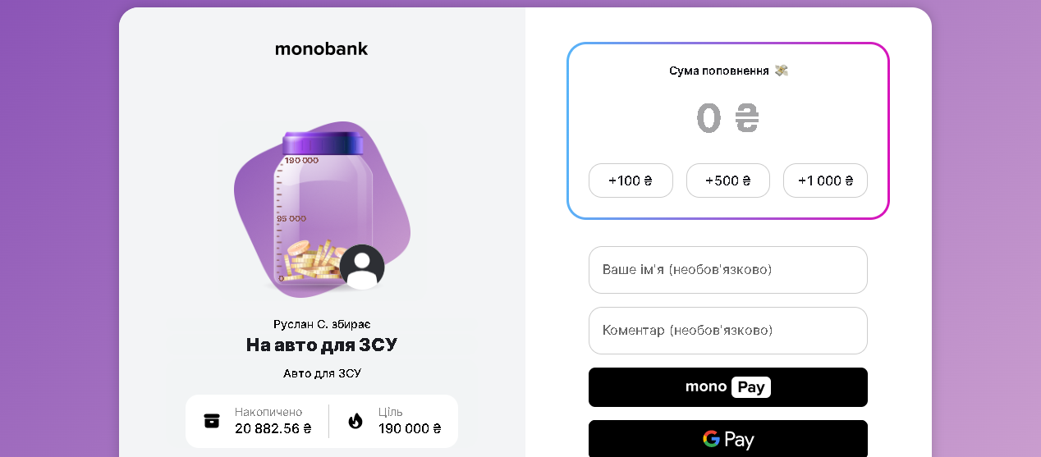Click the Руслан С. збирає text
The height and width of the screenshot is (457, 1041).
[322, 324]
